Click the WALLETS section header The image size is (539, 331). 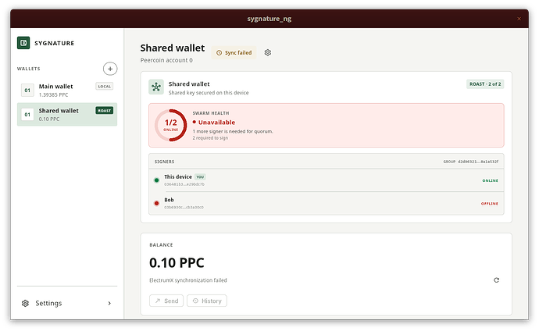coord(29,69)
